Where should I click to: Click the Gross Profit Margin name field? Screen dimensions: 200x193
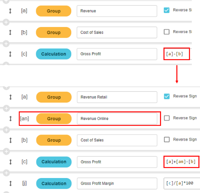pos(117,184)
